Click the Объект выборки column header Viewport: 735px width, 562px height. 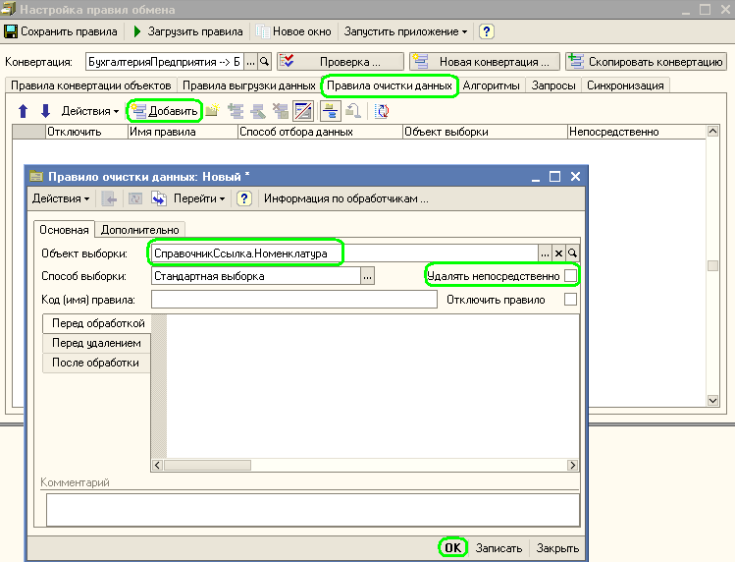tap(485, 132)
